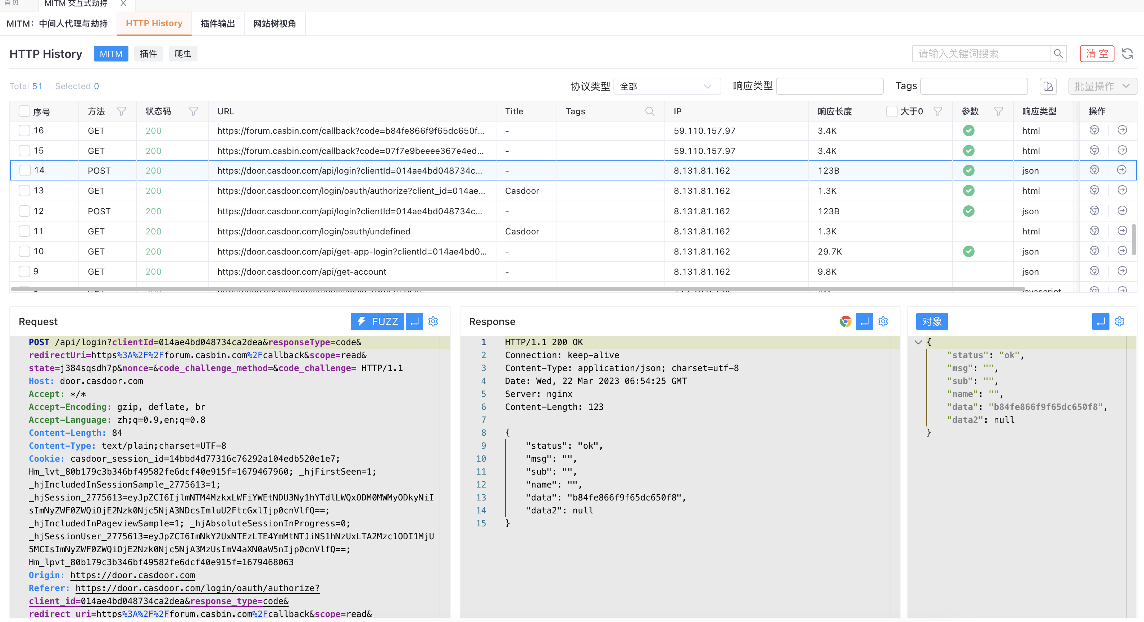Toggle the select-all checkbox in table header
Image resolution: width=1144 pixels, height=622 pixels.
(24, 111)
